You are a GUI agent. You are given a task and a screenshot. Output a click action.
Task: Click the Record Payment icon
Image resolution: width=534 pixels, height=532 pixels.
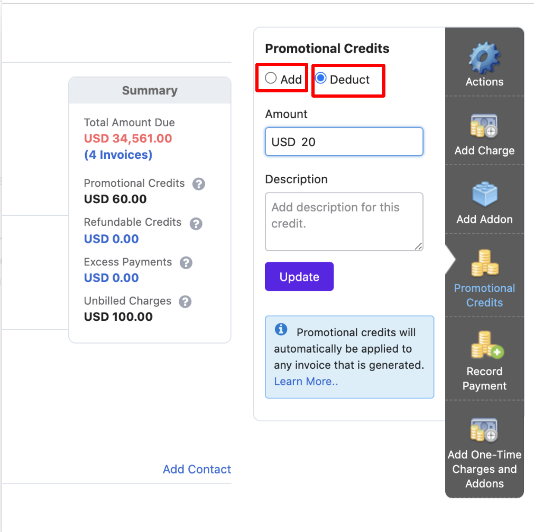[484, 348]
